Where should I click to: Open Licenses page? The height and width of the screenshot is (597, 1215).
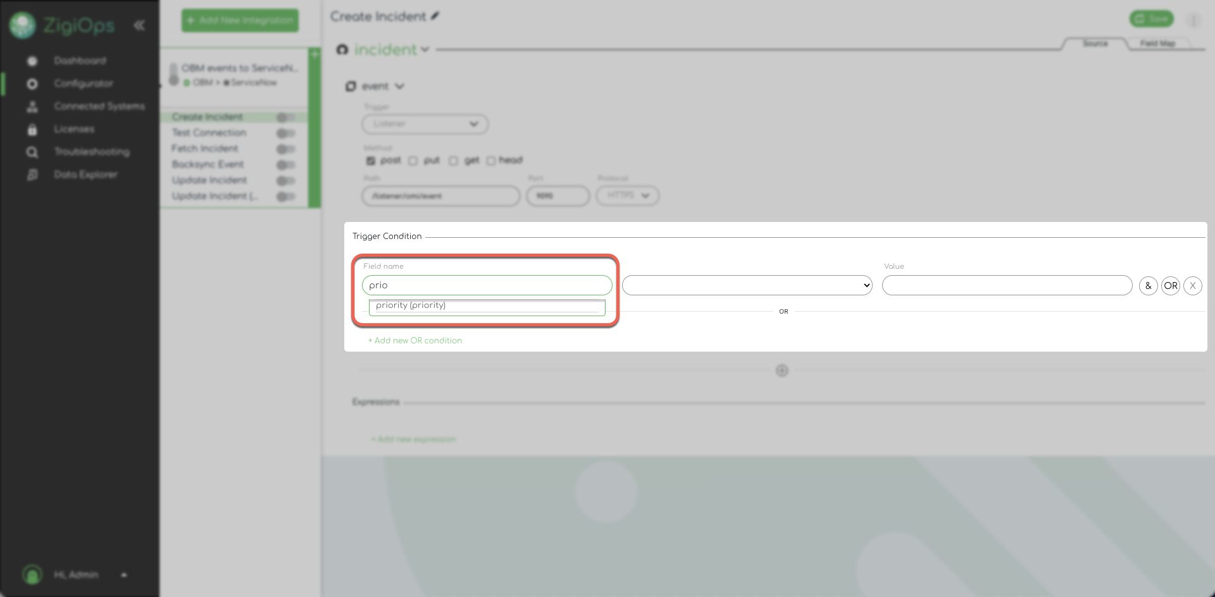pos(74,129)
